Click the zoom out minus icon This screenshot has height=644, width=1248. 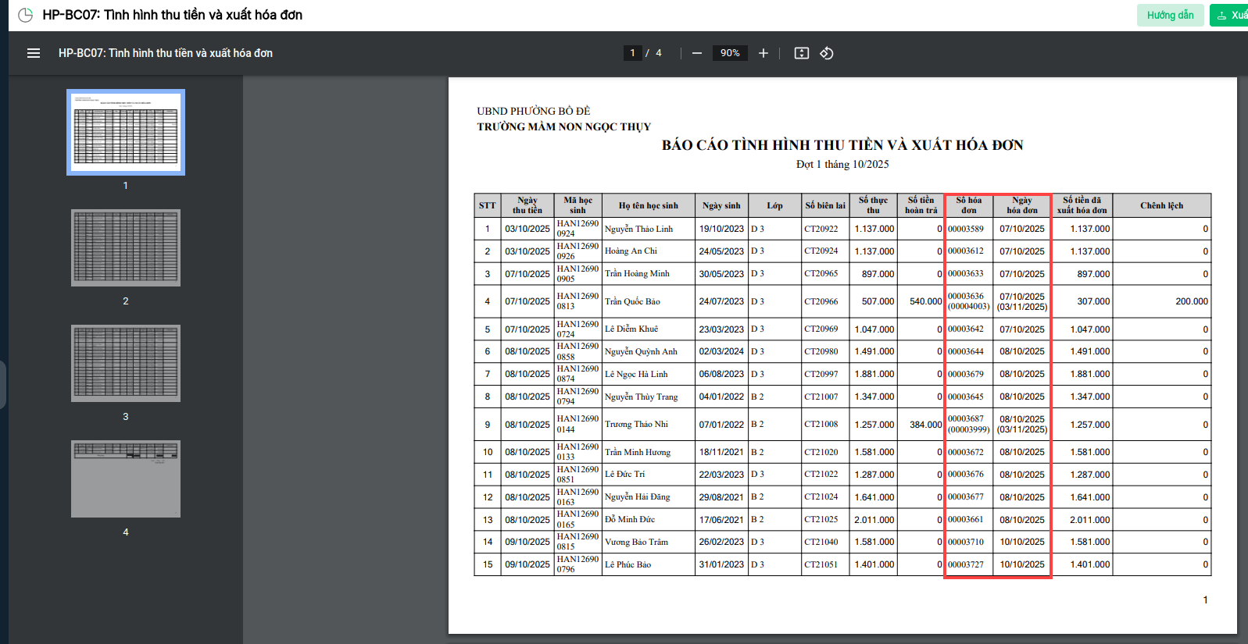coord(697,53)
